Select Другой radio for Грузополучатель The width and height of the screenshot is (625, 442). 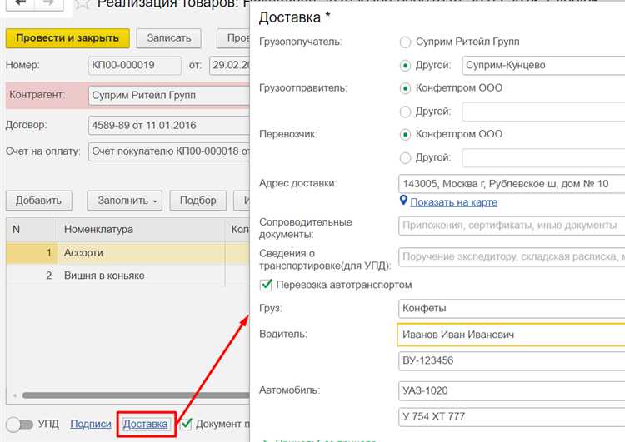point(405,65)
